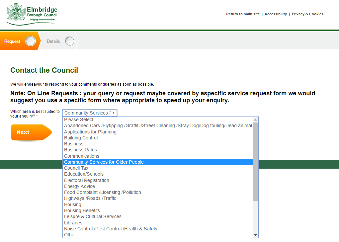The width and height of the screenshot is (339, 242).
Task: Click the scrollbar up arrow in list
Action: click(x=255, y=120)
